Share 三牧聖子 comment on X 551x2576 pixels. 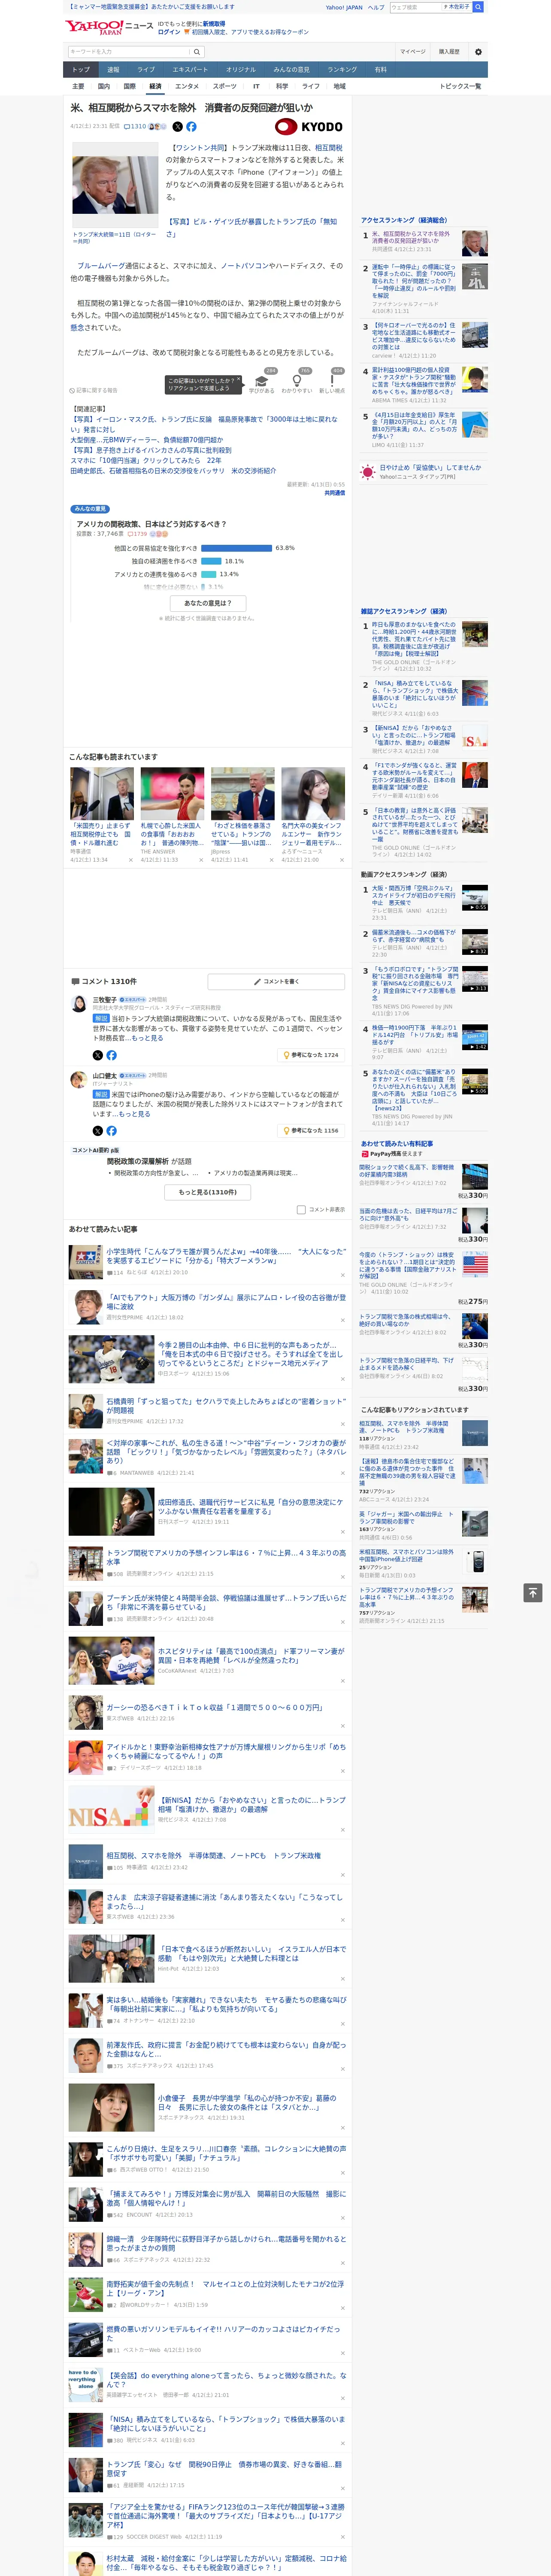(x=97, y=1055)
